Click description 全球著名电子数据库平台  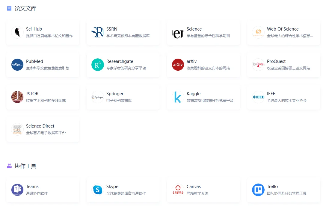click(46, 133)
